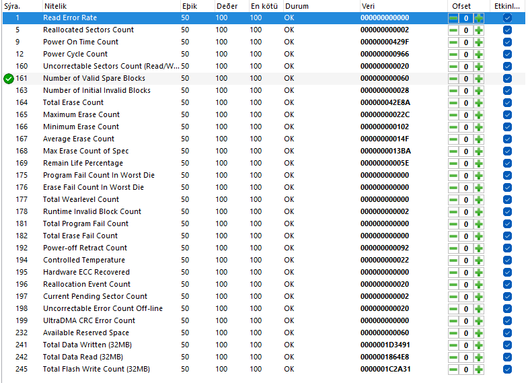
Task: Disable Remain Life Percentage checkbox
Action: click(507, 164)
